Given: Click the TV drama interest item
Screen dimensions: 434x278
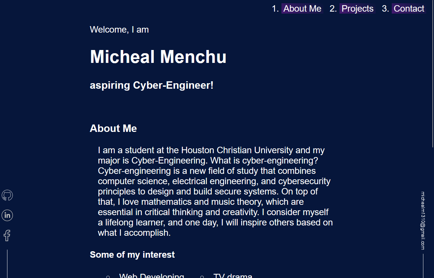Looking at the screenshot, I should (x=232, y=276).
